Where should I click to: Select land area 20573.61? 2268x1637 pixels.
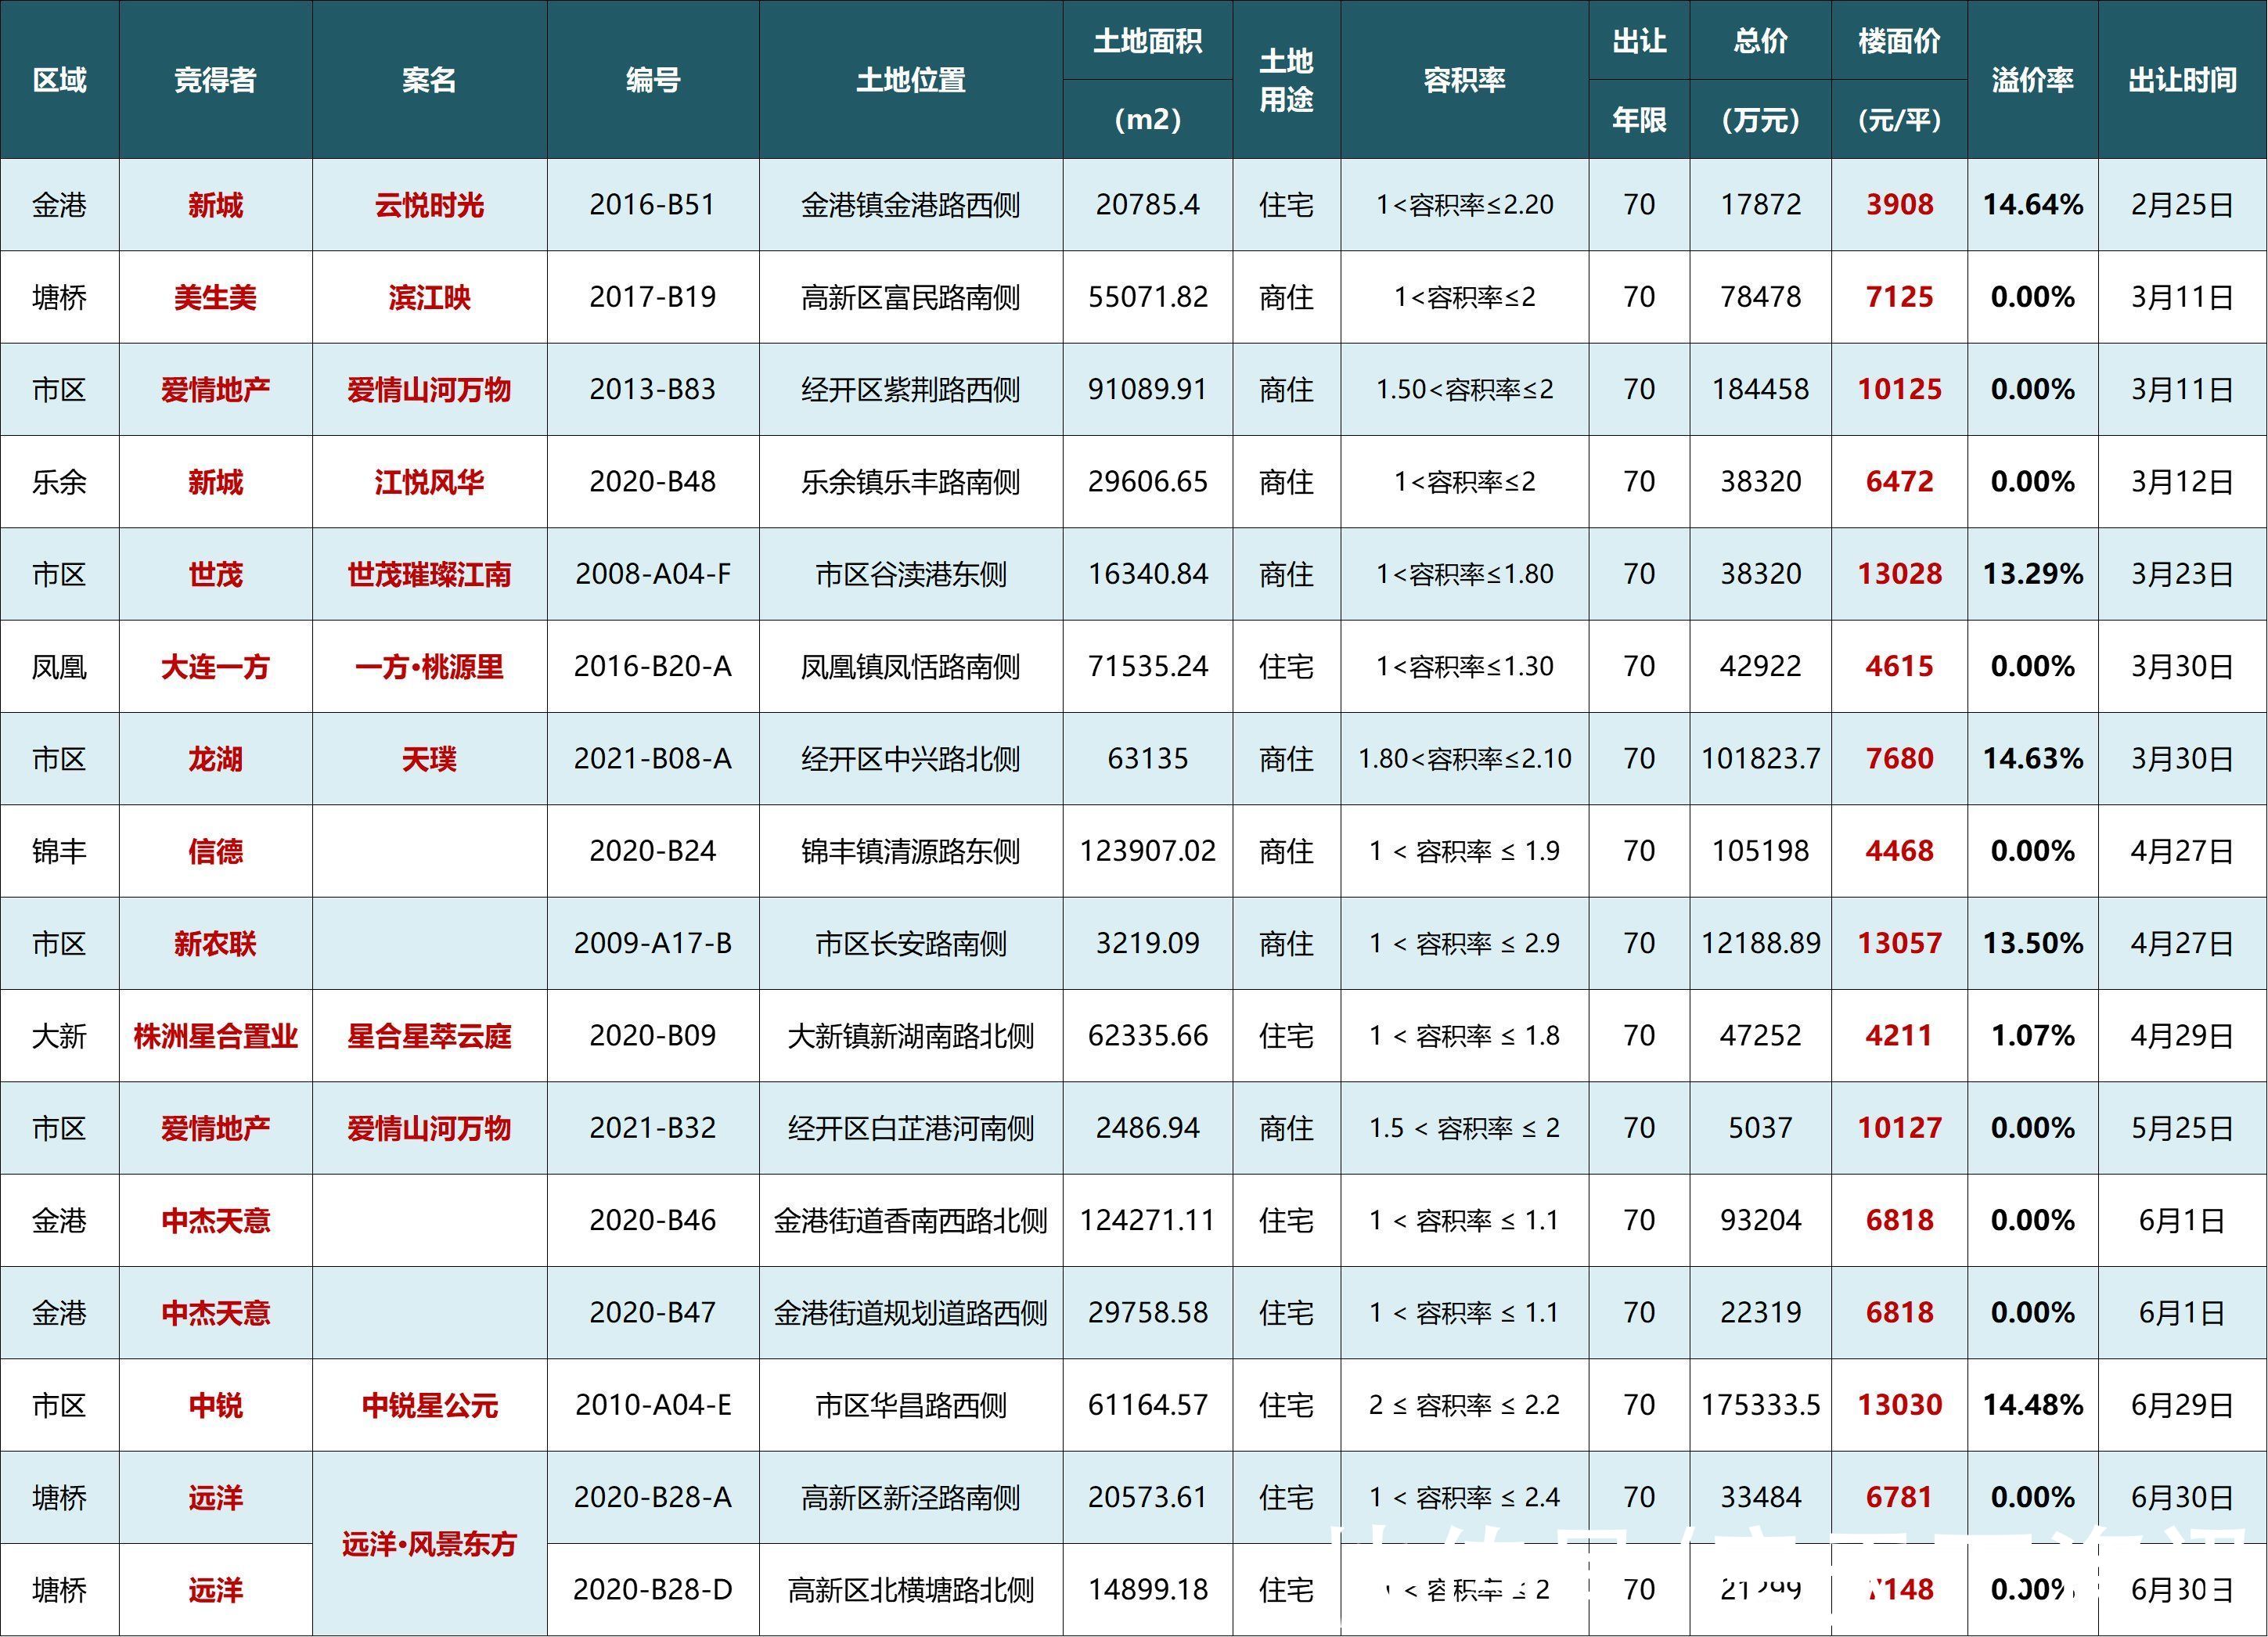coord(1148,1497)
